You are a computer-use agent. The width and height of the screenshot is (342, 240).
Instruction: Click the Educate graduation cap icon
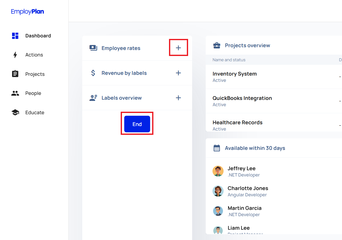(x=15, y=112)
